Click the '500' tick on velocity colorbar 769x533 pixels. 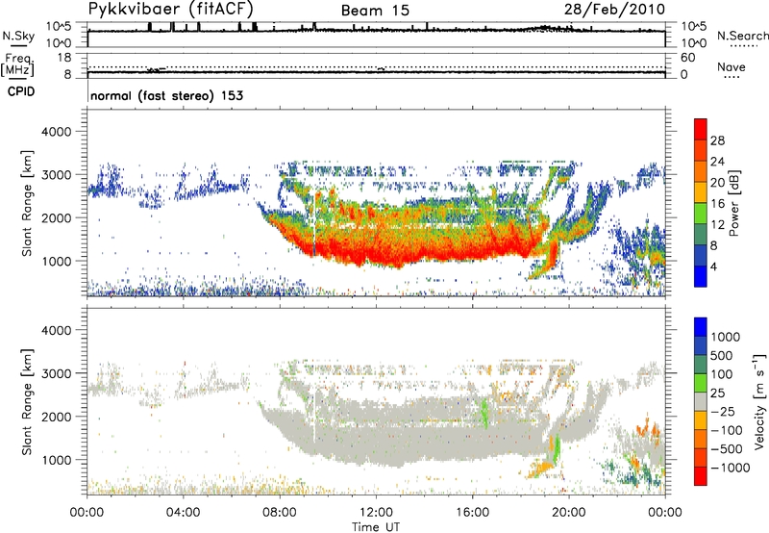tap(723, 356)
